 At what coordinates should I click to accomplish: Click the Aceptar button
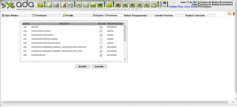[x=83, y=67]
